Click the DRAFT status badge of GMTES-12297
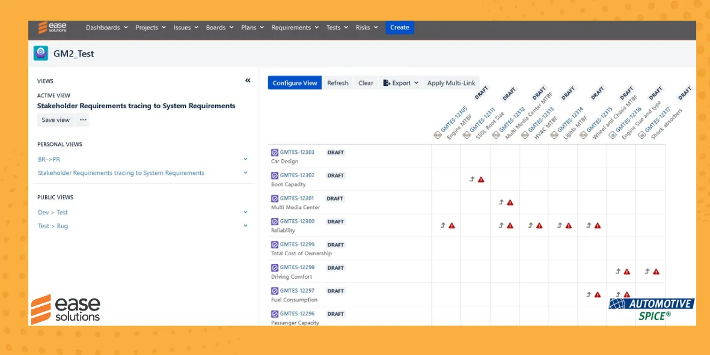The width and height of the screenshot is (710, 355). click(x=335, y=291)
